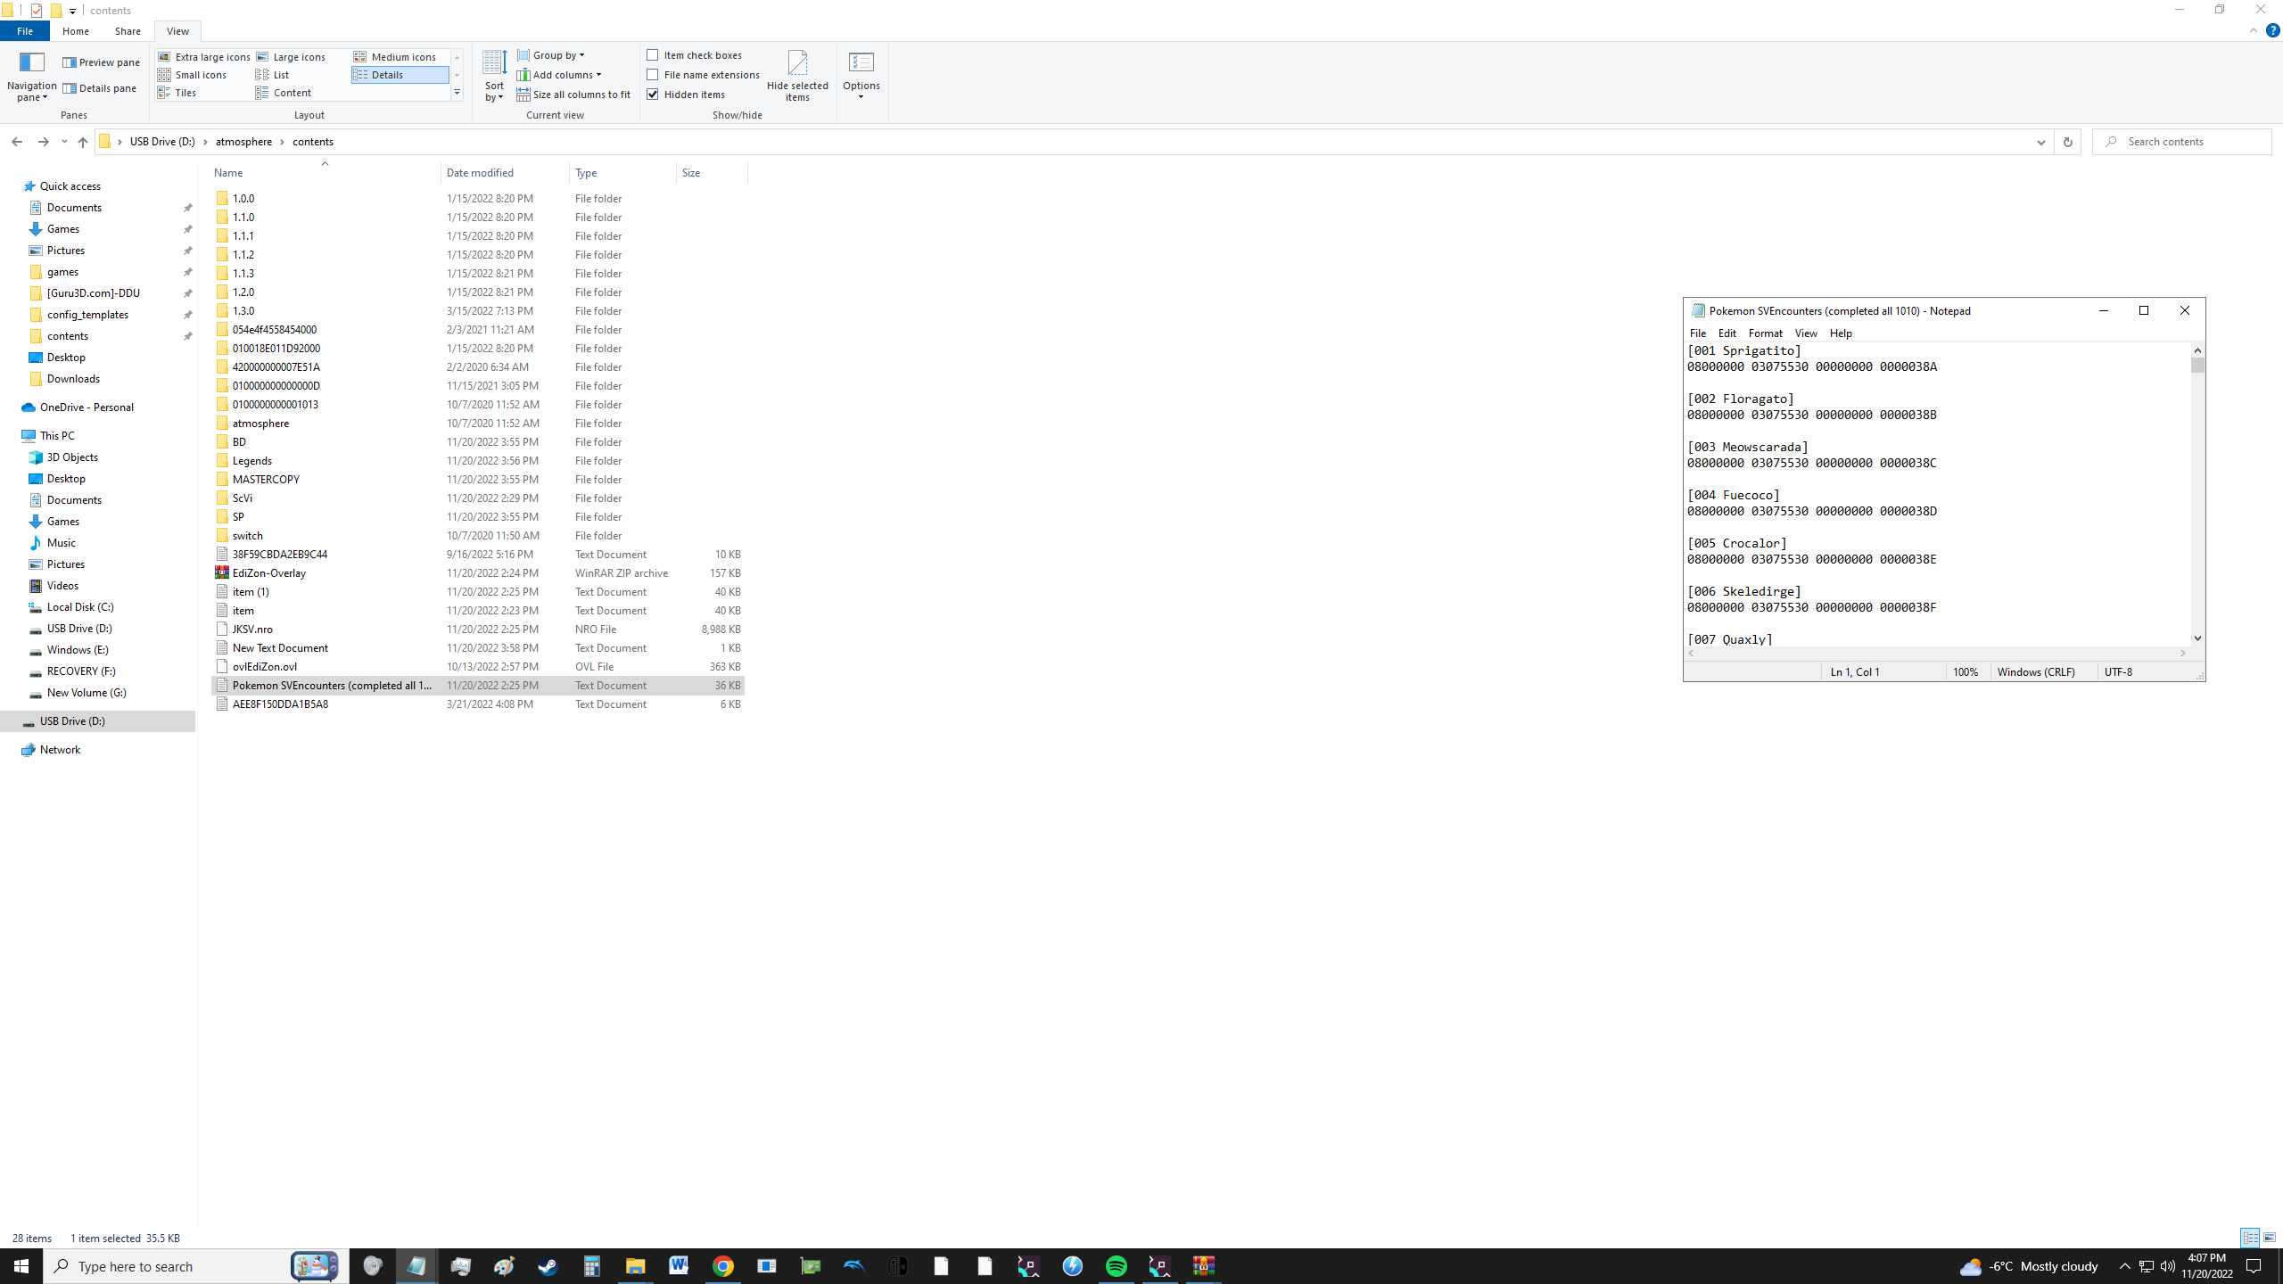Switch layout to Tiles view
Image resolution: width=2283 pixels, height=1284 pixels.
[177, 93]
